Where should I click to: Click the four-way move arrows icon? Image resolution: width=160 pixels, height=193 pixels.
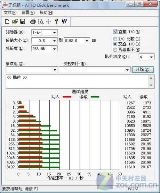coord(48,22)
